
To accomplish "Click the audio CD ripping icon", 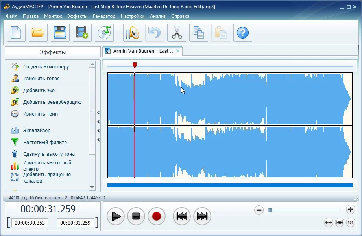I will tap(104, 33).
